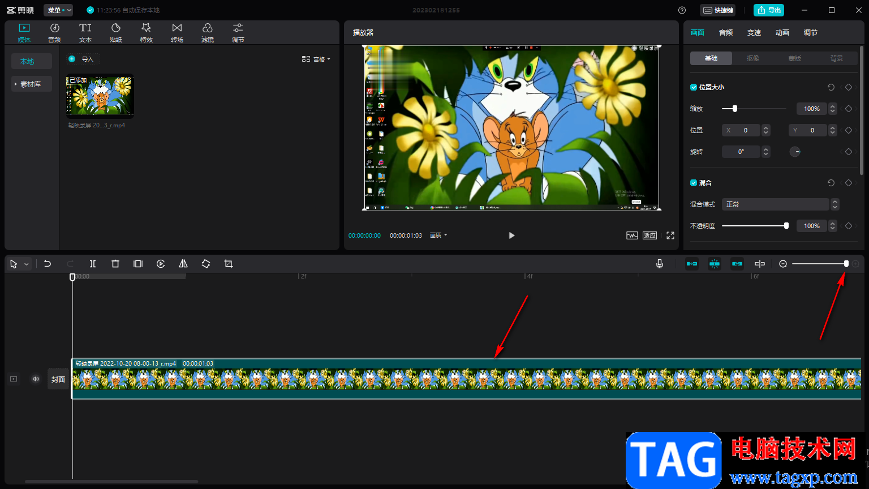Click the mirror flip icon
The image size is (869, 489).
pos(183,264)
